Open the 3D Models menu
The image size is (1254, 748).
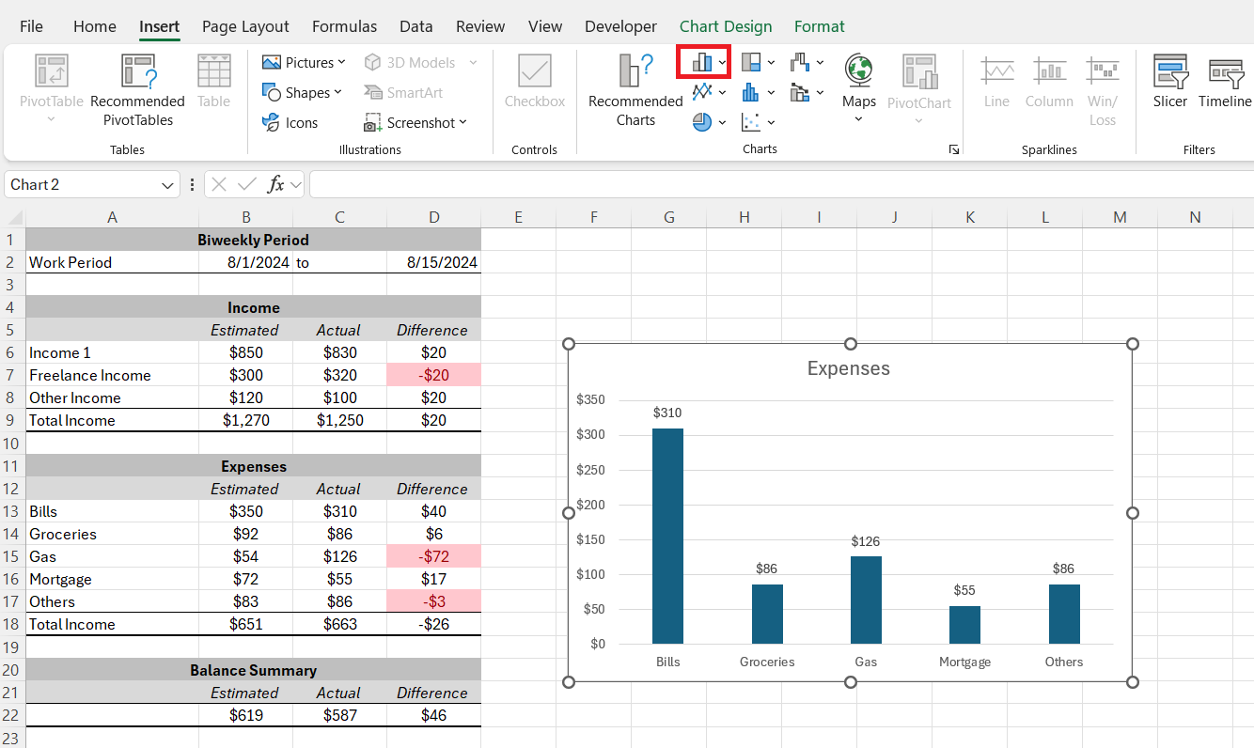[x=420, y=62]
